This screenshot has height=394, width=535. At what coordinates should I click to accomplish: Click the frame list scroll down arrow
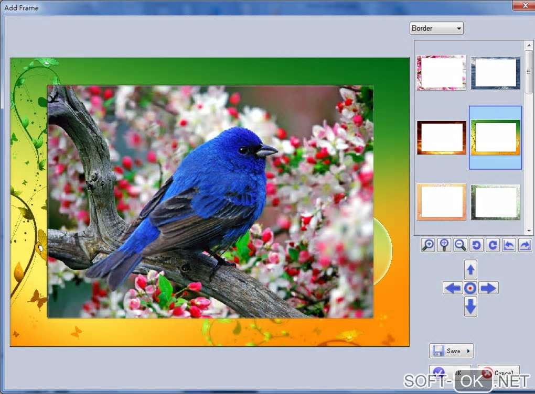(529, 231)
